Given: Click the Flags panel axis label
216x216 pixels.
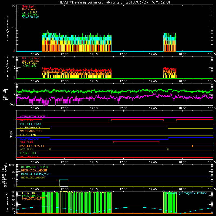Looking at the screenshot, I should (x=11, y=135).
